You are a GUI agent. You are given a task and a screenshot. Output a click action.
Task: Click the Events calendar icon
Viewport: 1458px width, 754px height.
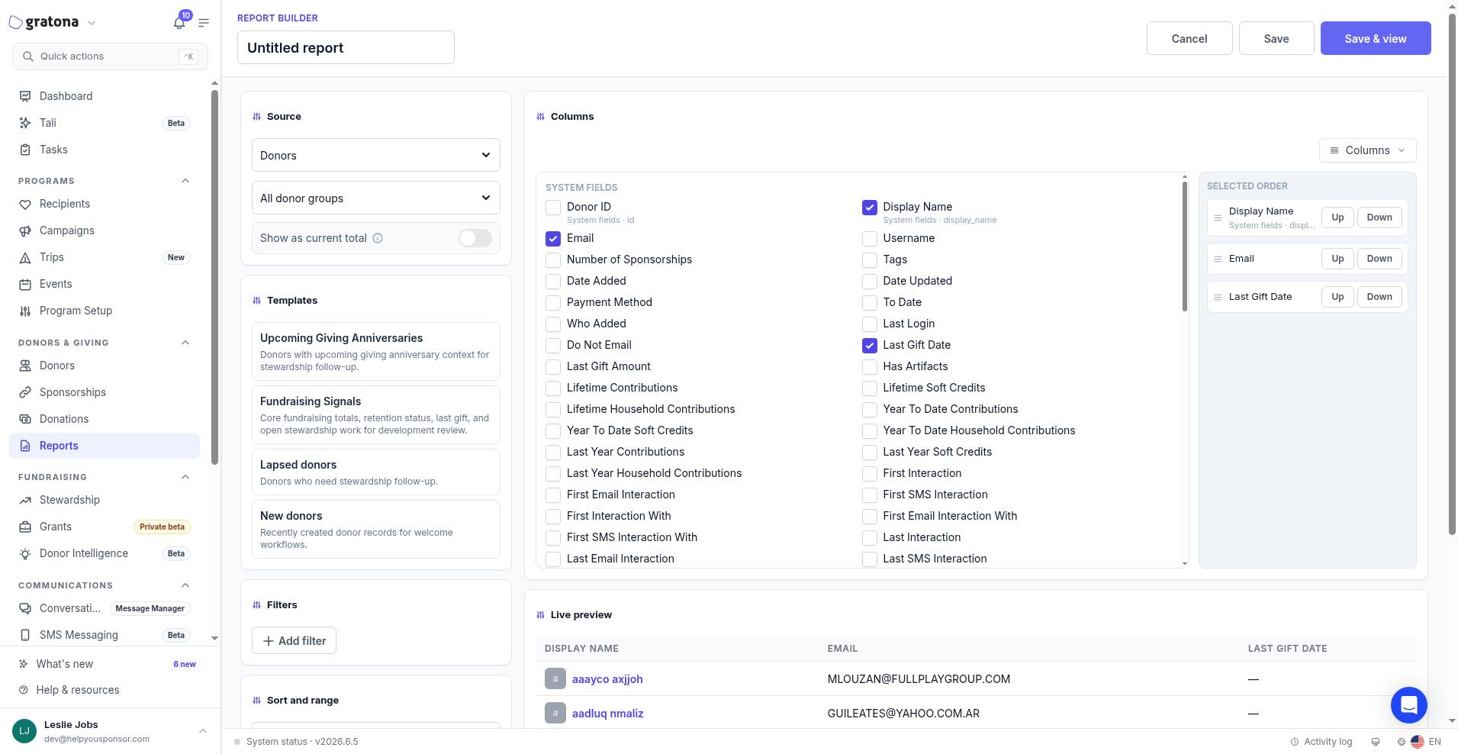click(x=25, y=284)
